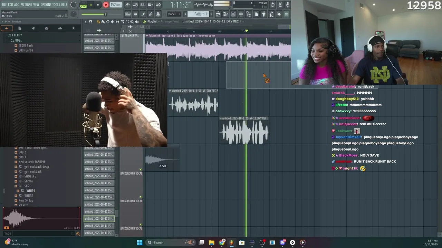The image size is (442, 248).
Task: Click the red record button
Action: click(x=106, y=5)
